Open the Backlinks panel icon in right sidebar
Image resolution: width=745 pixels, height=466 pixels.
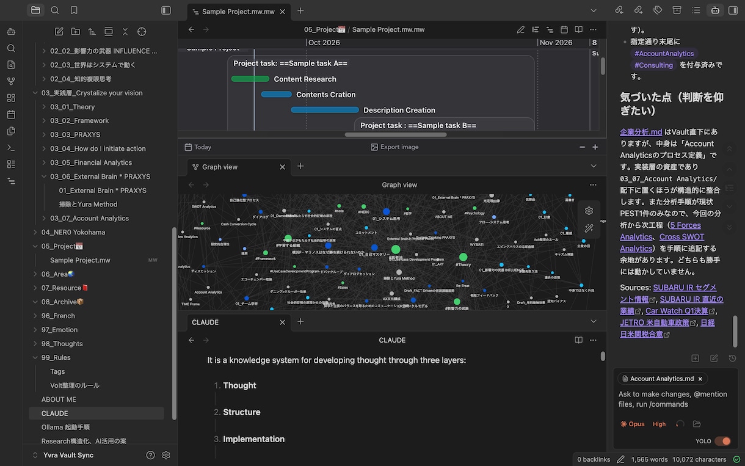pyautogui.click(x=620, y=10)
